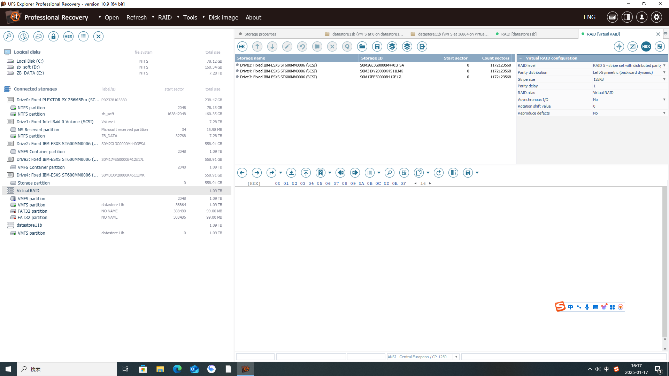Open Stripe size dropdown
The height and width of the screenshot is (376, 669).
664,79
